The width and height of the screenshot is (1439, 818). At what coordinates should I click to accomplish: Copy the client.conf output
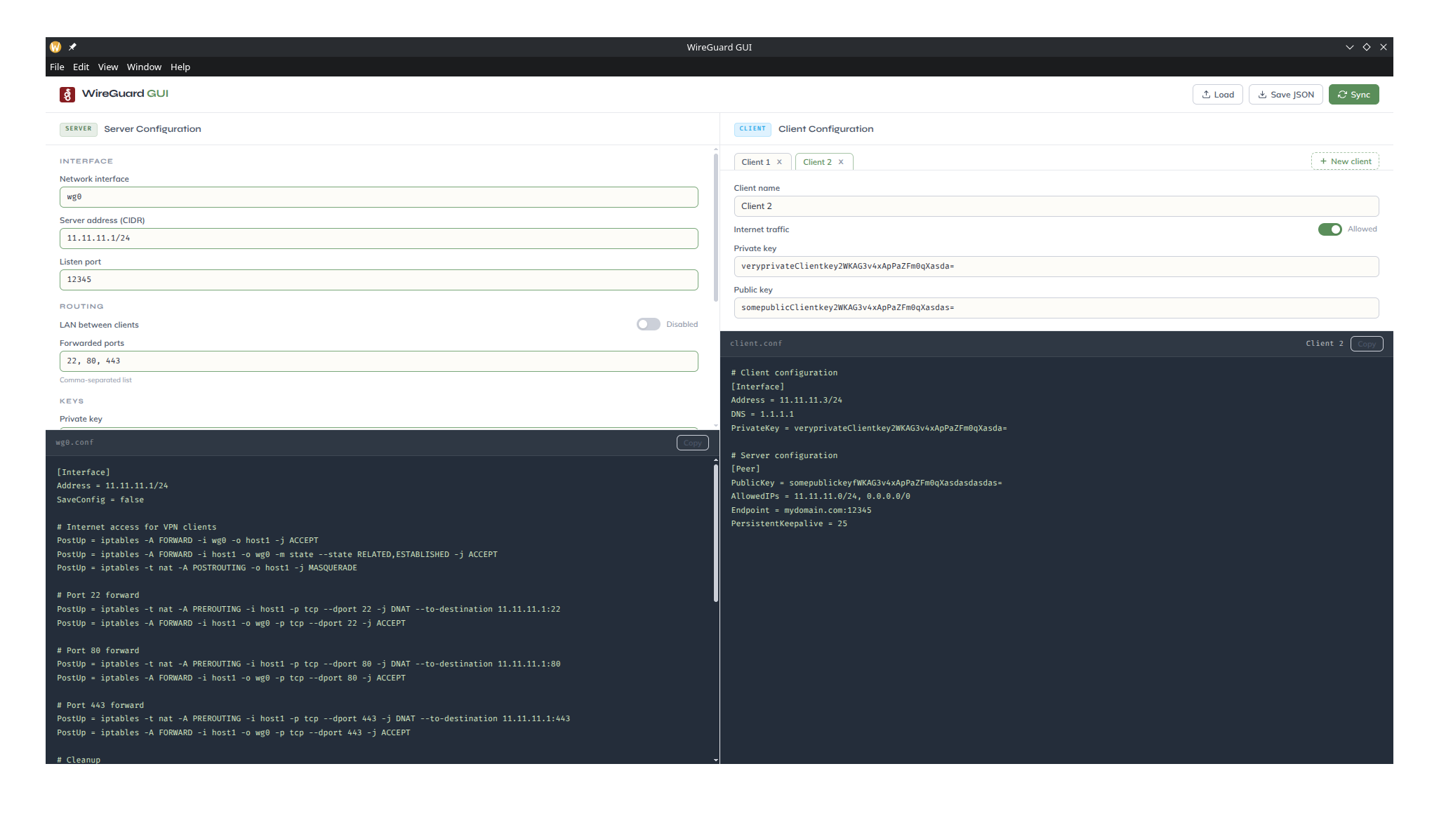[x=1366, y=344]
